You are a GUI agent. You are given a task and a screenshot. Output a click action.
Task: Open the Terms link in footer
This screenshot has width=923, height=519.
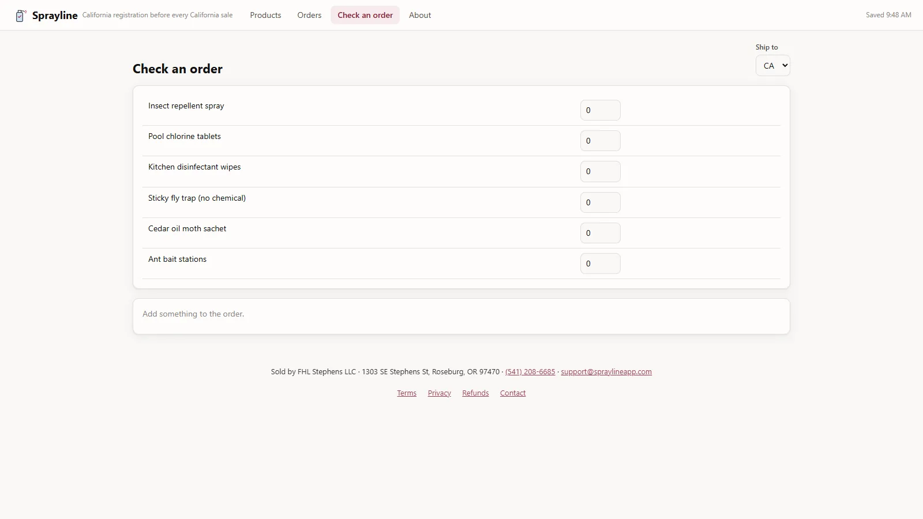tap(407, 393)
